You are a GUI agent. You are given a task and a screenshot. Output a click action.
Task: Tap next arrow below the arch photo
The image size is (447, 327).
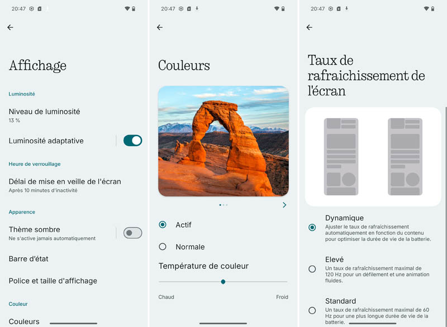tap(284, 205)
